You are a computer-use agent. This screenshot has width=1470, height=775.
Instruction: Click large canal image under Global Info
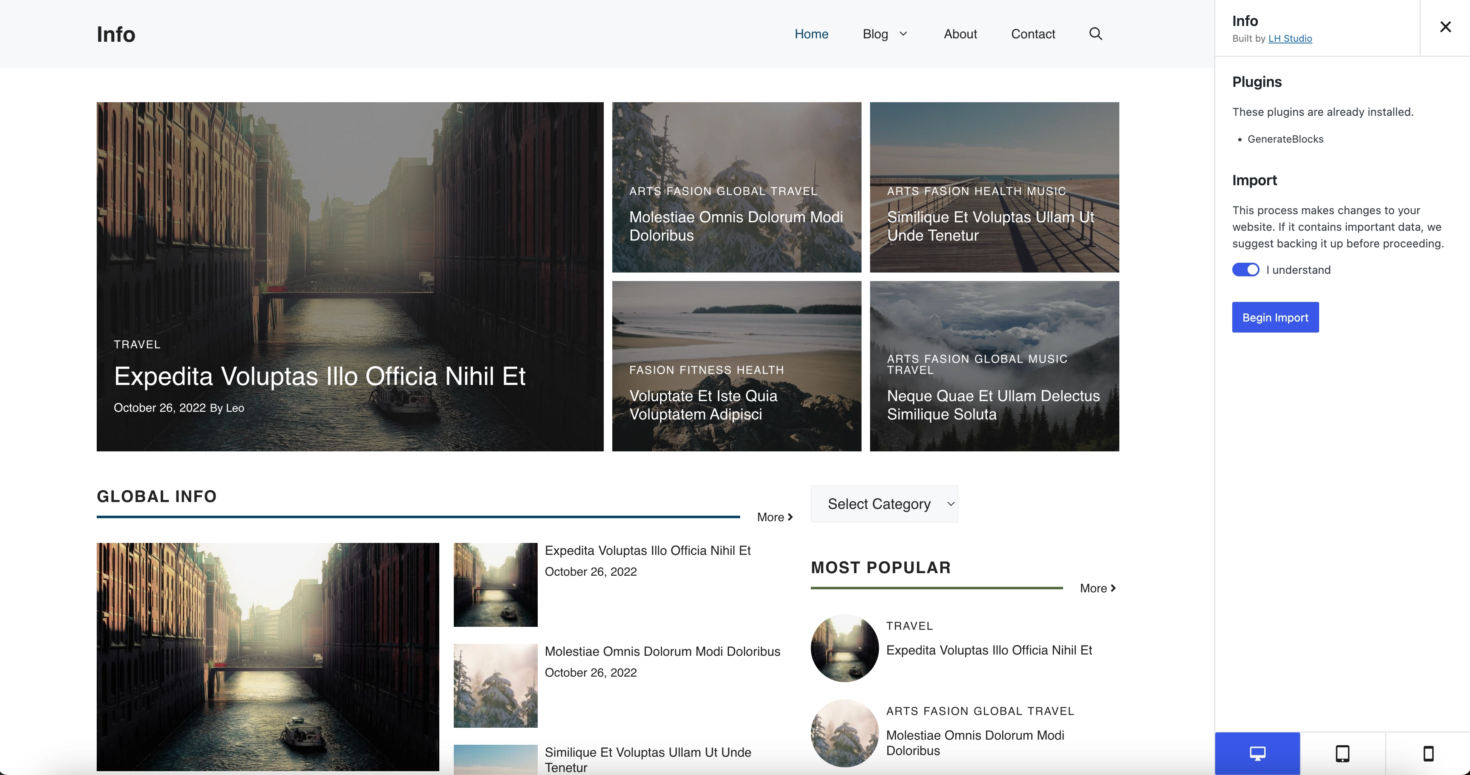[268, 656]
